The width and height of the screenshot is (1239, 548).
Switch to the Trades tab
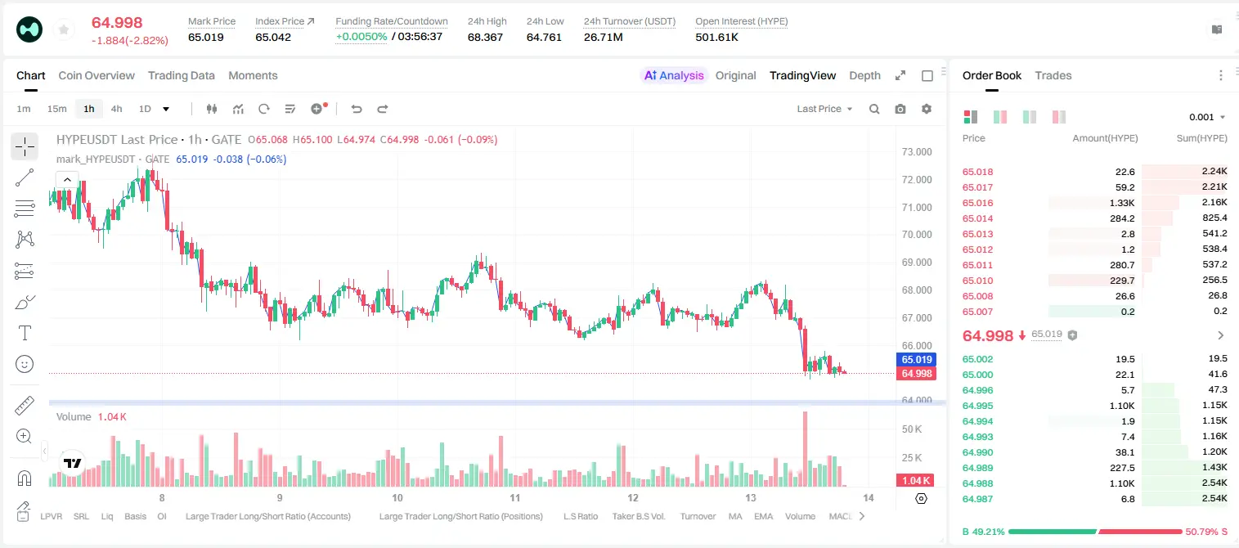point(1053,75)
